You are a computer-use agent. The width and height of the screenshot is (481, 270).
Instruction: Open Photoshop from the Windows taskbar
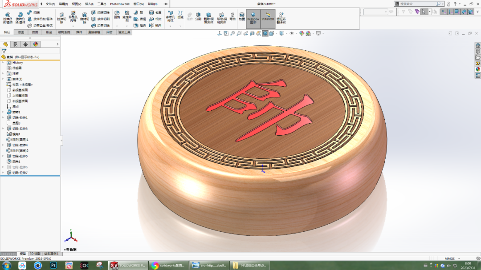pos(53,266)
